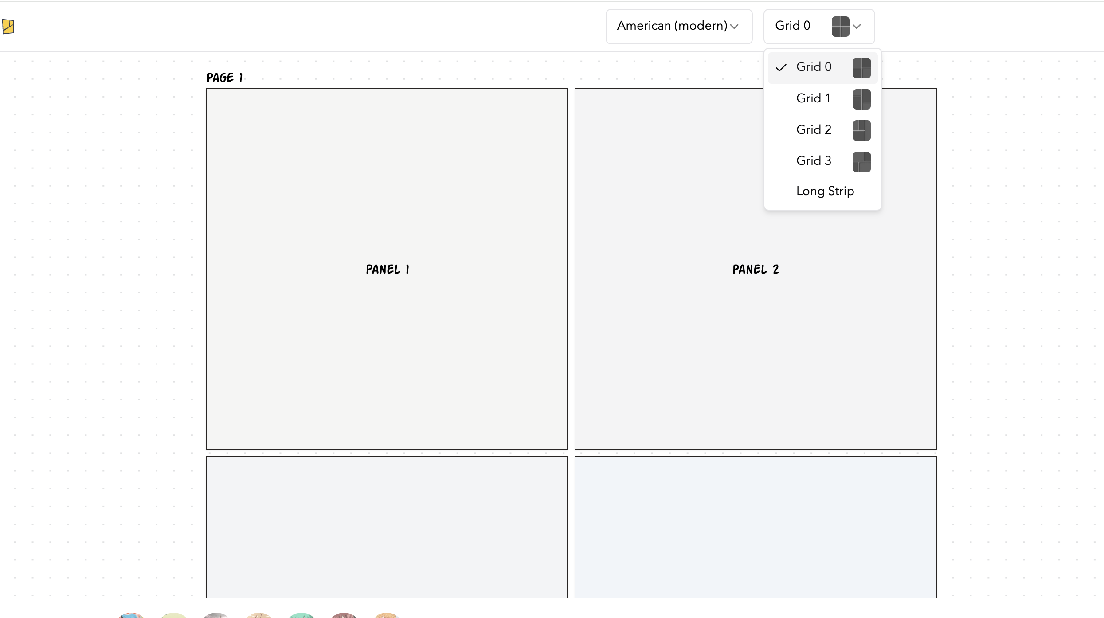Collapse the Grid 0 layout dropdown
1104x618 pixels.
coord(857,27)
